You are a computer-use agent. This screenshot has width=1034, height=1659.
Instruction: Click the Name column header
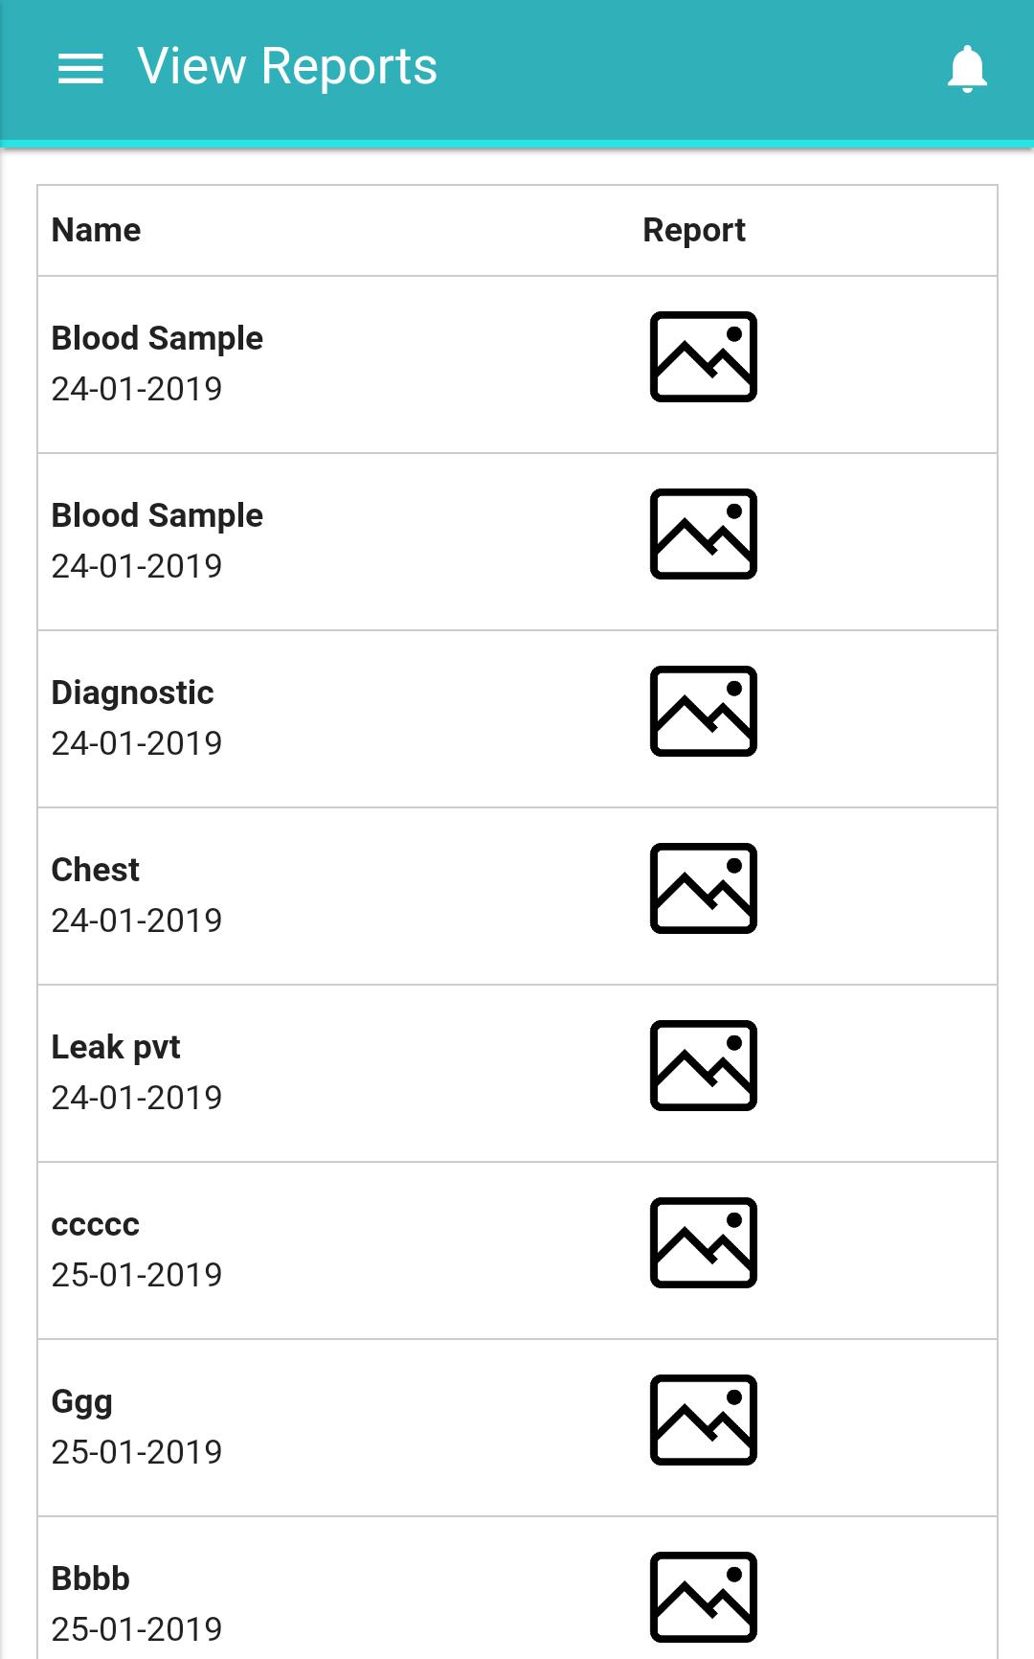97,230
